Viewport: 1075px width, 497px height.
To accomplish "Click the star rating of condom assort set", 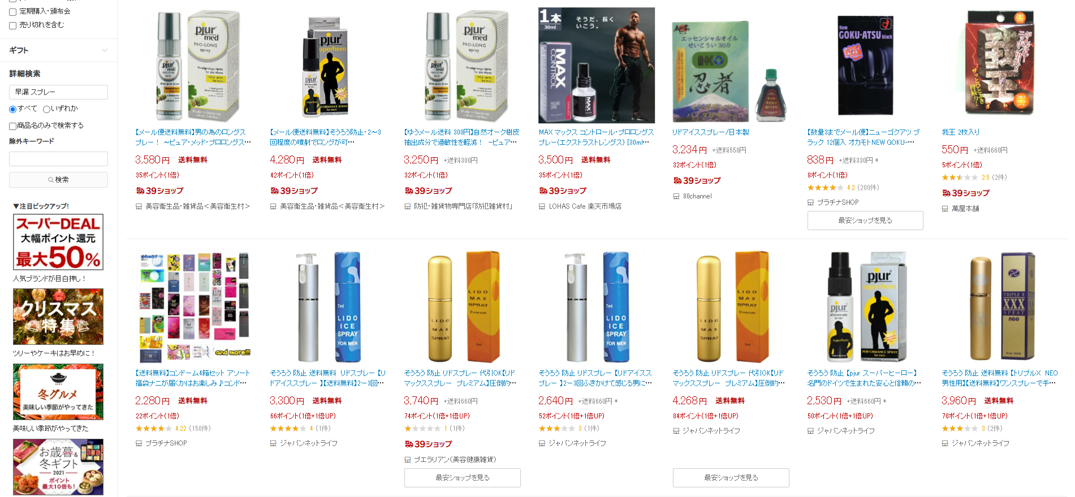I will pos(154,429).
